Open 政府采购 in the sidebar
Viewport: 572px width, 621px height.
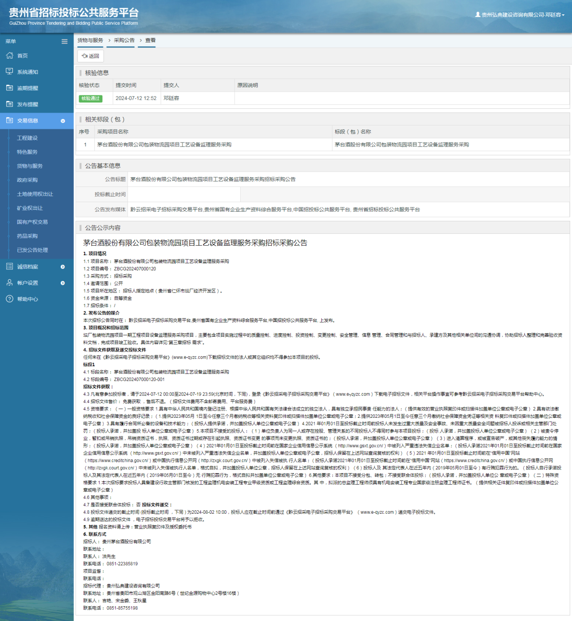tap(27, 180)
